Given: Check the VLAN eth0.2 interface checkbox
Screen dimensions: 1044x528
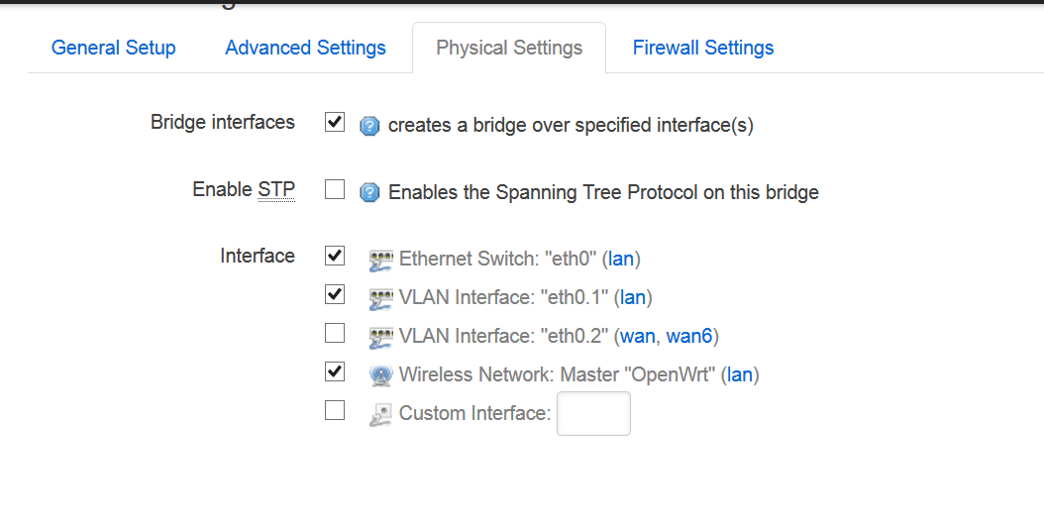Looking at the screenshot, I should pyautogui.click(x=335, y=333).
